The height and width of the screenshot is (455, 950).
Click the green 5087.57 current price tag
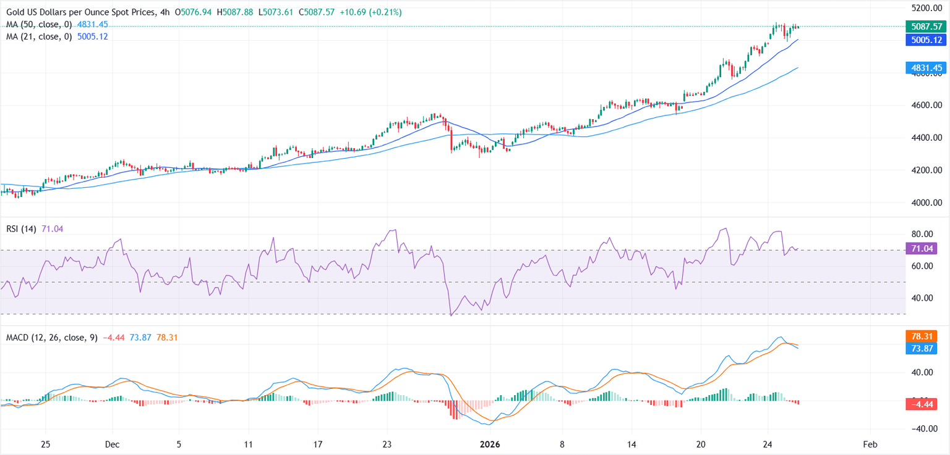tap(925, 27)
